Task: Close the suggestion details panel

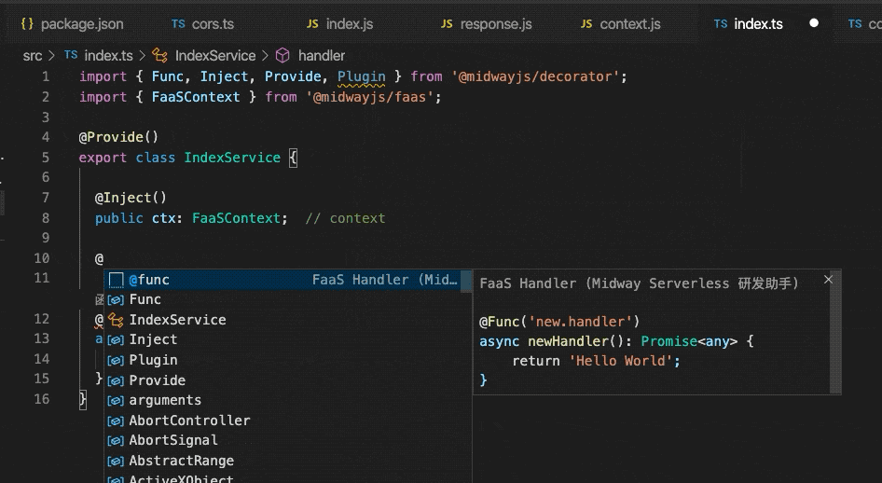Action: (x=828, y=280)
